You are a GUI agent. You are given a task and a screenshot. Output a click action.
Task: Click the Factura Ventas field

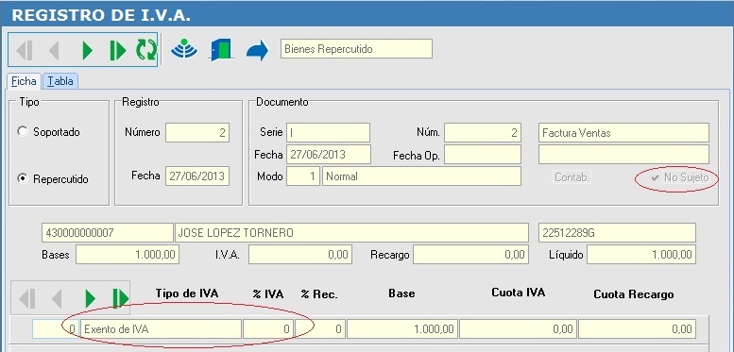pos(623,133)
